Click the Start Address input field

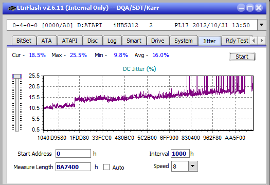point(73,154)
